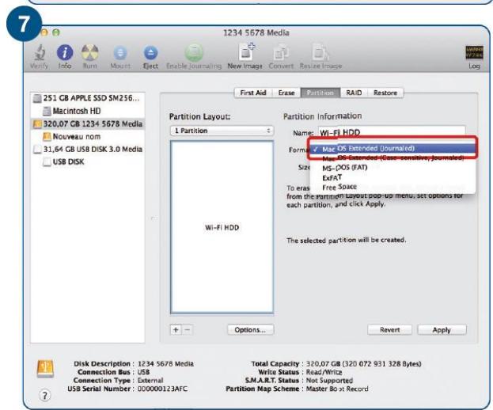Select 320,07 GB 1234 5678 Media disk
Image resolution: width=493 pixels, height=410 pixels.
click(x=87, y=124)
